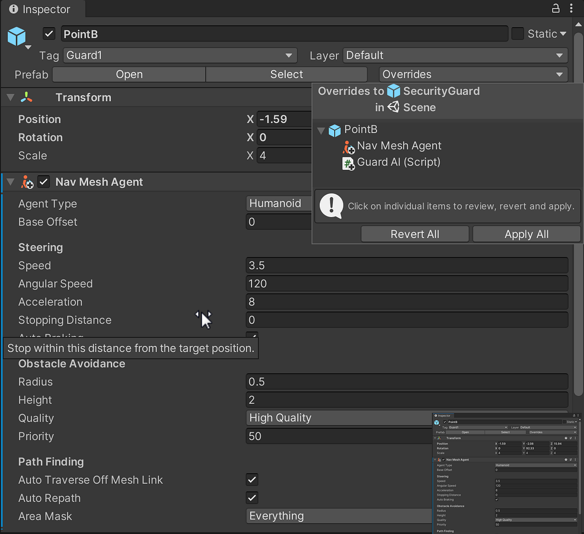Uncheck Auto Traverse Off Mesh Link
Screen dimensions: 584x534
coord(252,479)
